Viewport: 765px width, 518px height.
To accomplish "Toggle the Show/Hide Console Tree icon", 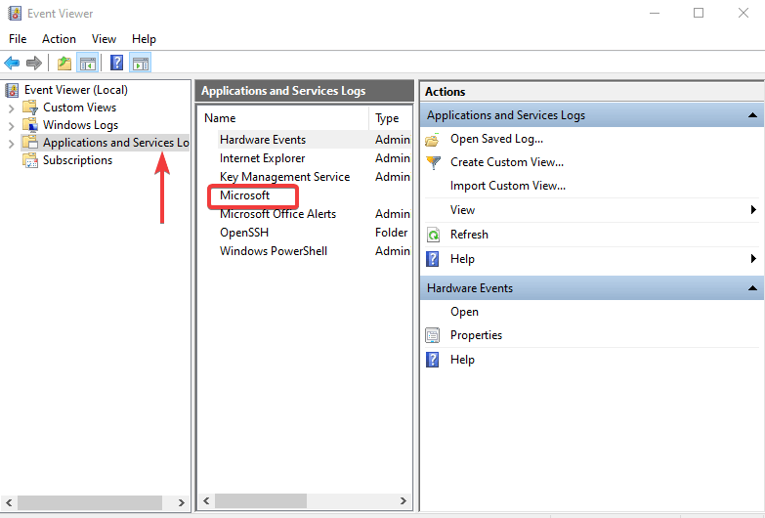I will [x=88, y=63].
